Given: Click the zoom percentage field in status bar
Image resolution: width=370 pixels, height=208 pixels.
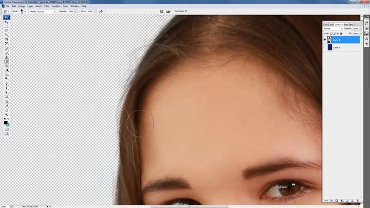Looking at the screenshot, I should [4, 206].
